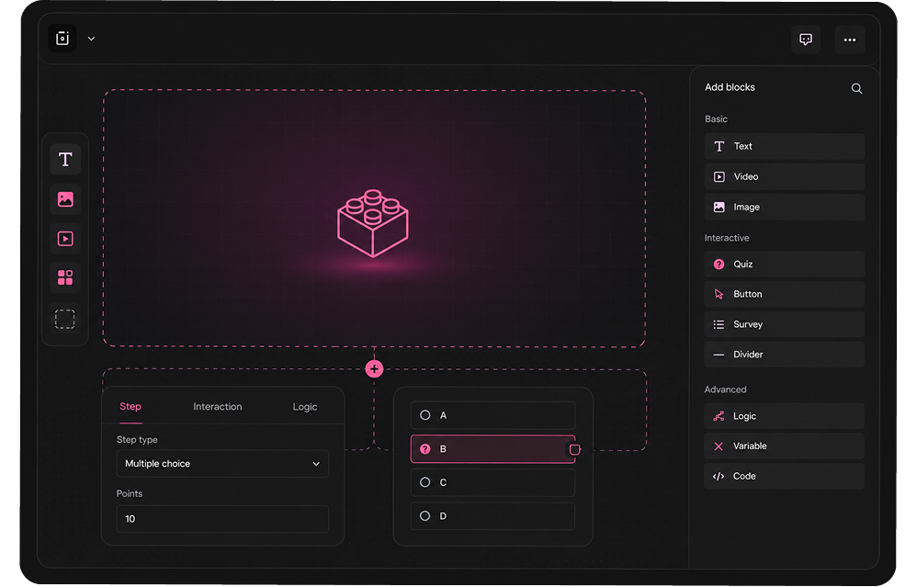
Task: Select the Image tool in the left toolbar
Action: point(65,199)
